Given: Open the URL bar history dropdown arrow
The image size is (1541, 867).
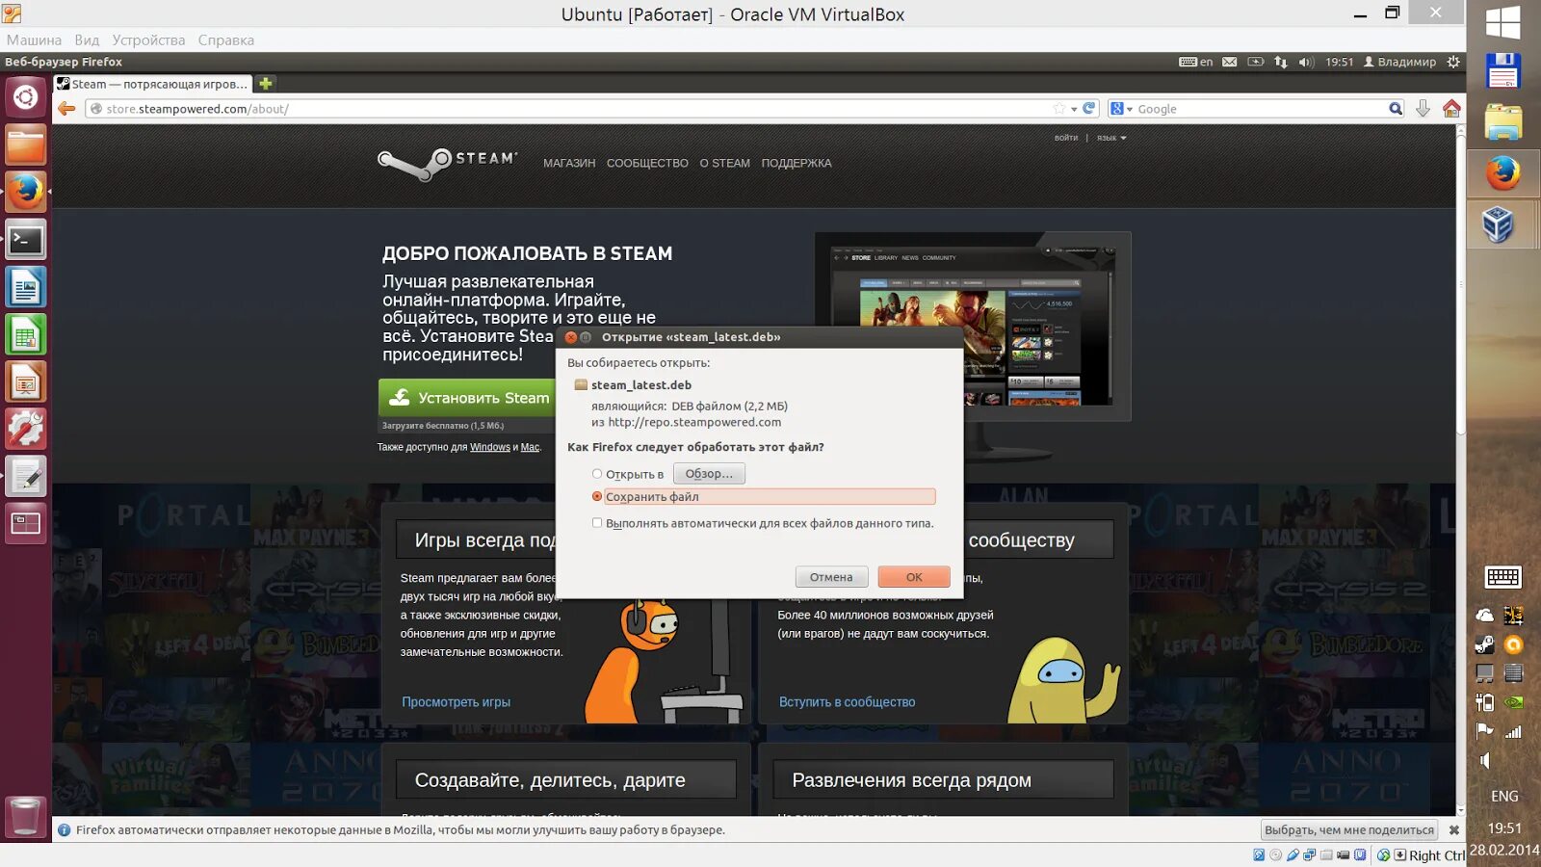Looking at the screenshot, I should pyautogui.click(x=1074, y=109).
